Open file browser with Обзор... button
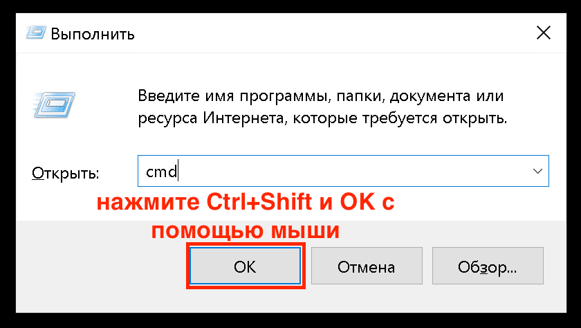Image resolution: width=581 pixels, height=328 pixels. [x=488, y=266]
